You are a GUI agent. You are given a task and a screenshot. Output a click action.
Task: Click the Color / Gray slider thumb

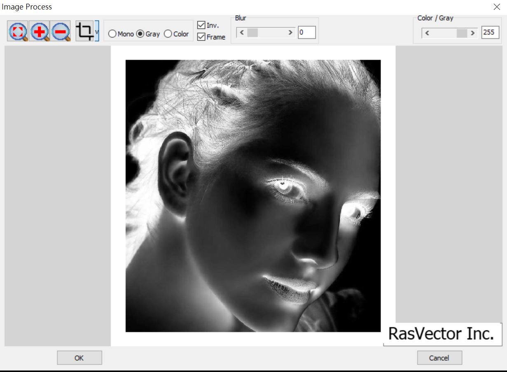pyautogui.click(x=460, y=32)
